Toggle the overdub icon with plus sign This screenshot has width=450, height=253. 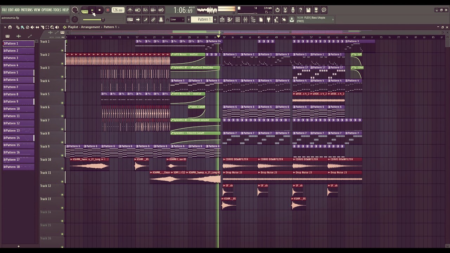(x=153, y=10)
